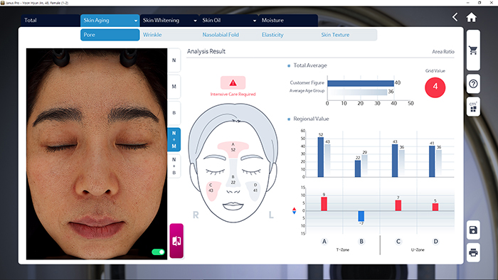Click the Area Ratio link
The height and width of the screenshot is (280, 498).
(x=443, y=52)
